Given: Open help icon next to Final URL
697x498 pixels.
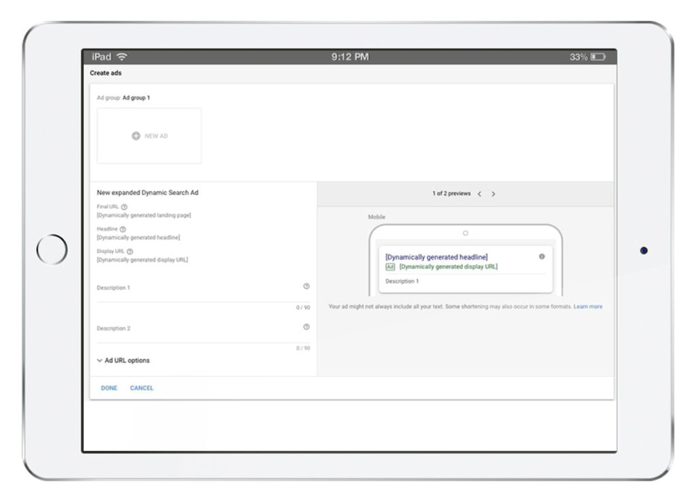Looking at the screenshot, I should pyautogui.click(x=124, y=207).
